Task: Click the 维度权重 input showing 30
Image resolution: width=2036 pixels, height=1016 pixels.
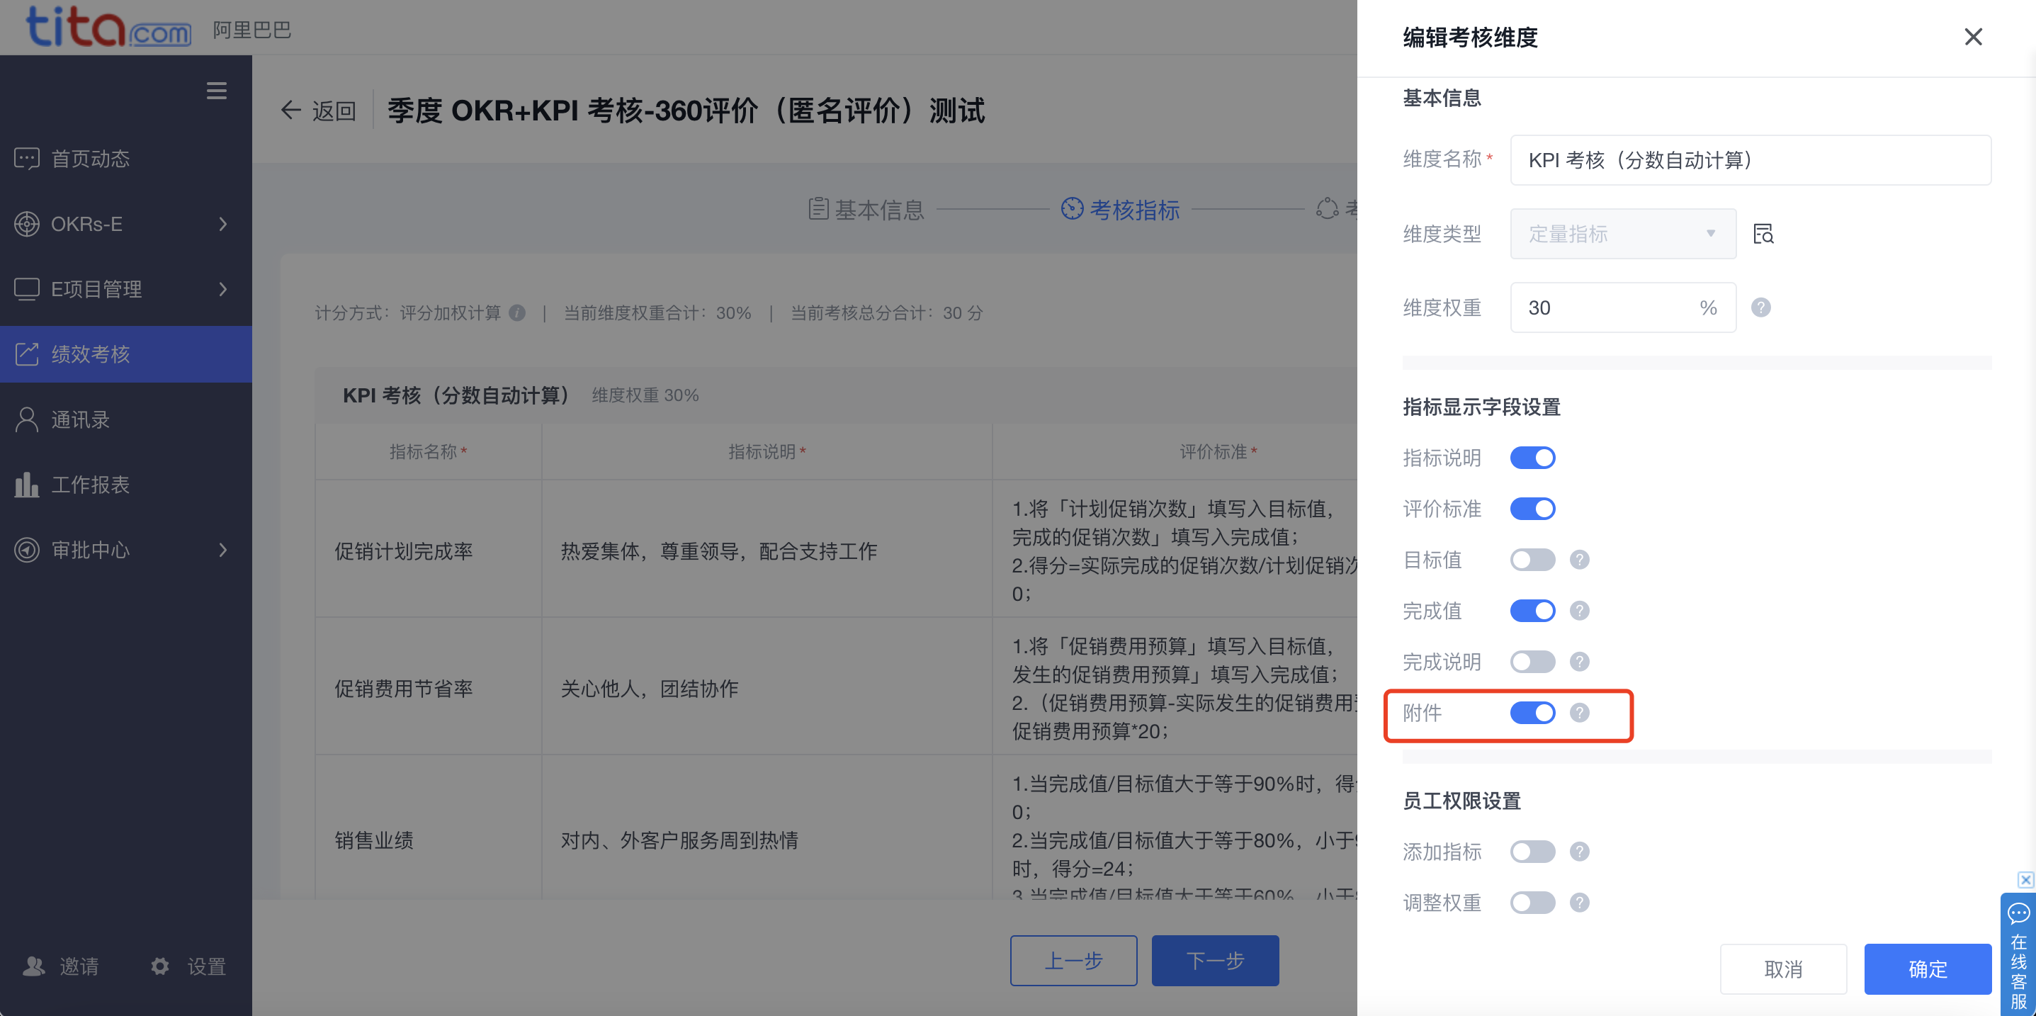Action: click(x=1622, y=307)
